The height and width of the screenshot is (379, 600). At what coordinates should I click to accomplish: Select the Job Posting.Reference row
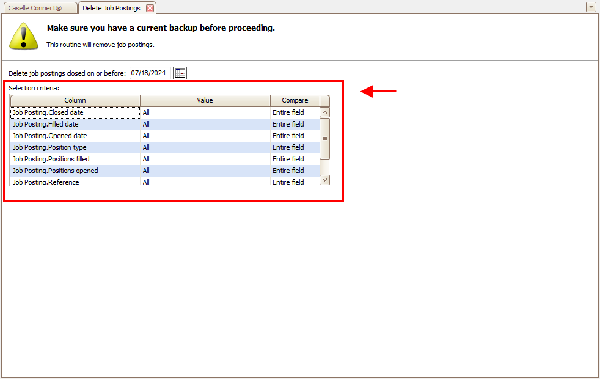[x=75, y=182]
